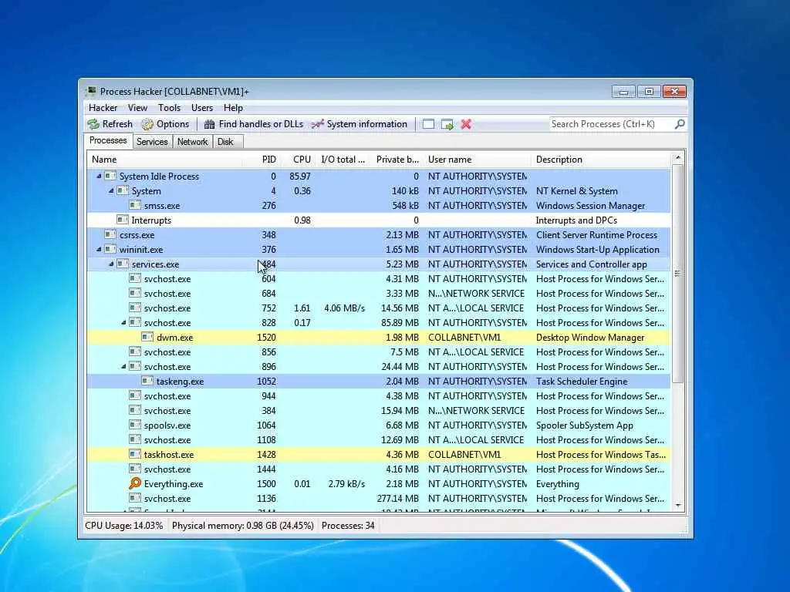This screenshot has height=592, width=790.
Task: Switch to the Network tab
Action: tap(192, 142)
